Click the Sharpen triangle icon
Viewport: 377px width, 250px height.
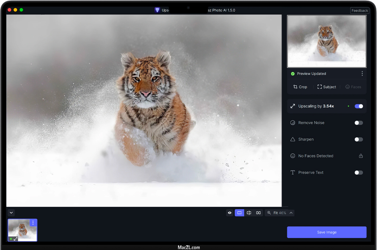(293, 139)
